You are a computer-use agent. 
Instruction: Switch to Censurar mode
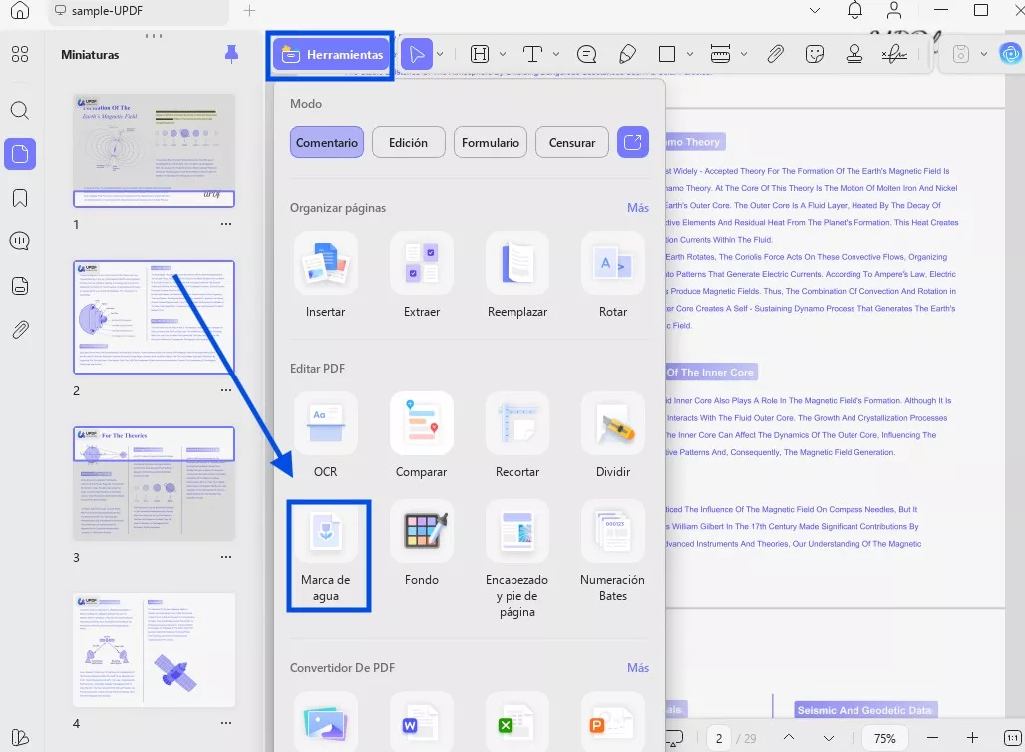pyautogui.click(x=572, y=143)
